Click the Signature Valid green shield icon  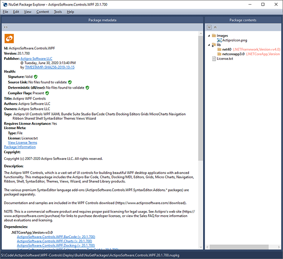[x=36, y=77]
